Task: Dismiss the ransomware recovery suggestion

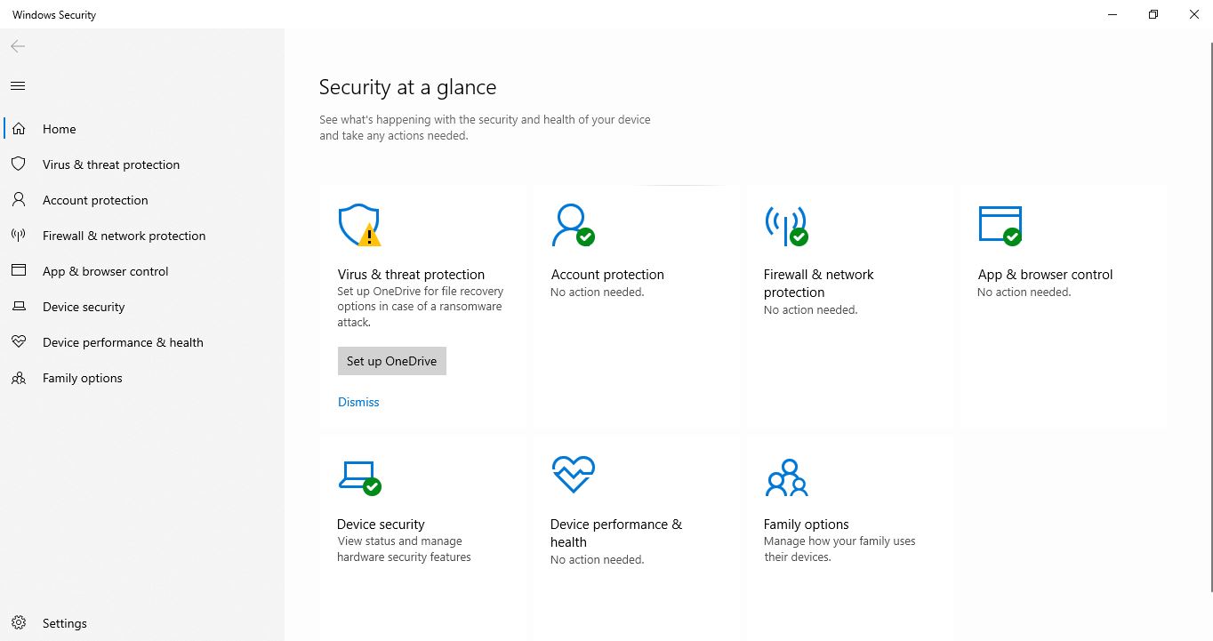Action: 358,402
